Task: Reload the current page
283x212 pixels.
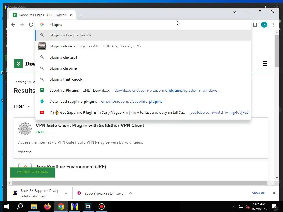Action: coord(31,25)
